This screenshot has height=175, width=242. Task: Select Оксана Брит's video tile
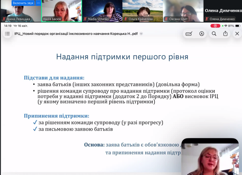[183, 11]
